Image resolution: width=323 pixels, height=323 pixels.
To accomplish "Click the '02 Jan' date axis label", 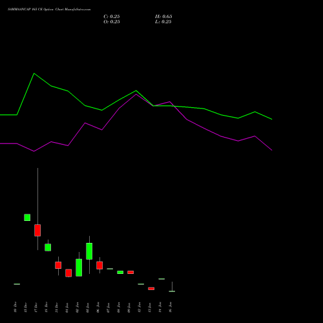I will click(78, 307).
